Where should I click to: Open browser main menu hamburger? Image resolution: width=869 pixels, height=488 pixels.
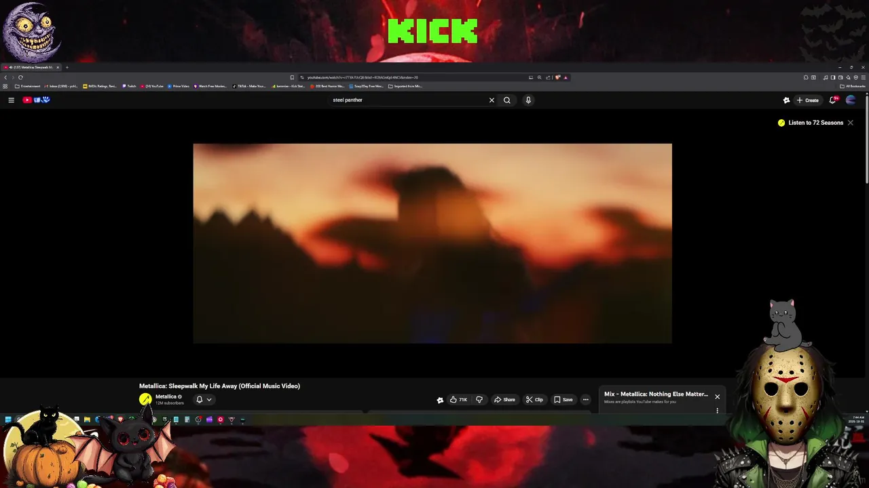pos(863,77)
